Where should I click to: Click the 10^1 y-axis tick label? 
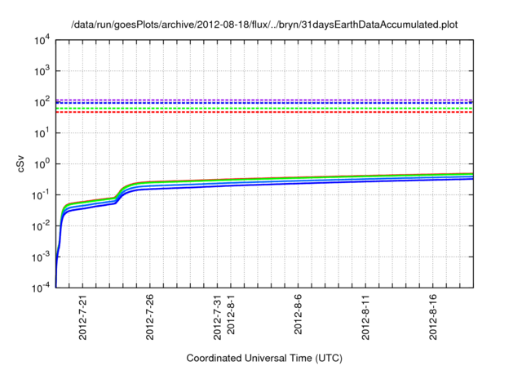point(42,133)
